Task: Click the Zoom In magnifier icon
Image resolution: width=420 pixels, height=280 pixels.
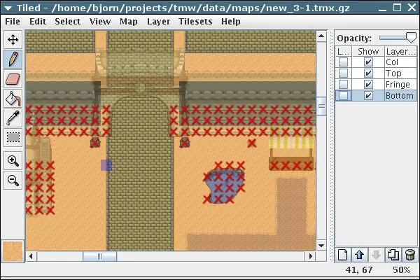Action: tap(13, 160)
